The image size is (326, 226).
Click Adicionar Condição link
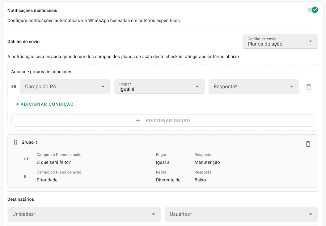(x=45, y=104)
